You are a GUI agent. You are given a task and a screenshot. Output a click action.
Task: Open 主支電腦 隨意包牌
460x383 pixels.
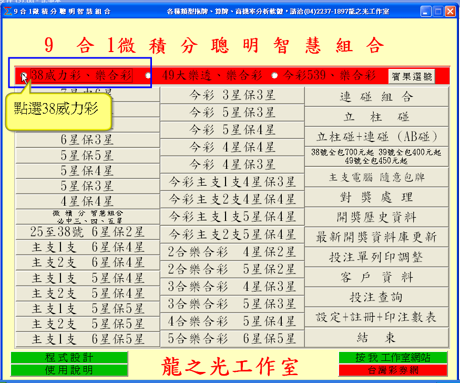[x=376, y=177]
